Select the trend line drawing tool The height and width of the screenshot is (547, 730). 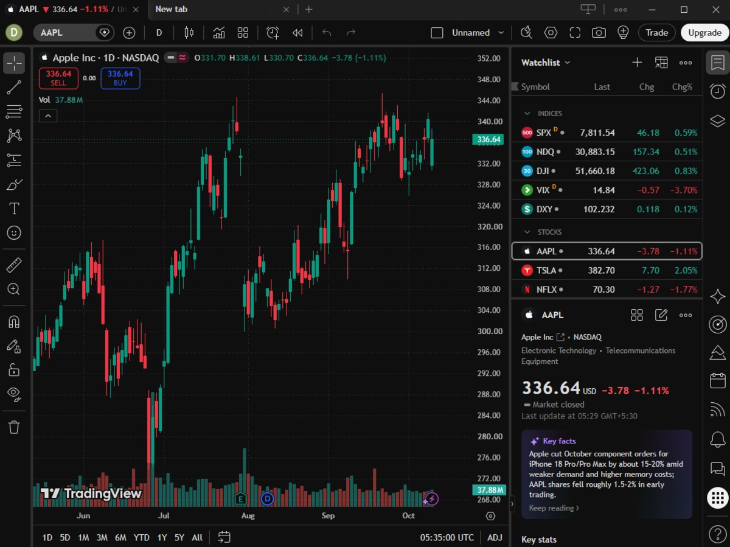pos(14,88)
